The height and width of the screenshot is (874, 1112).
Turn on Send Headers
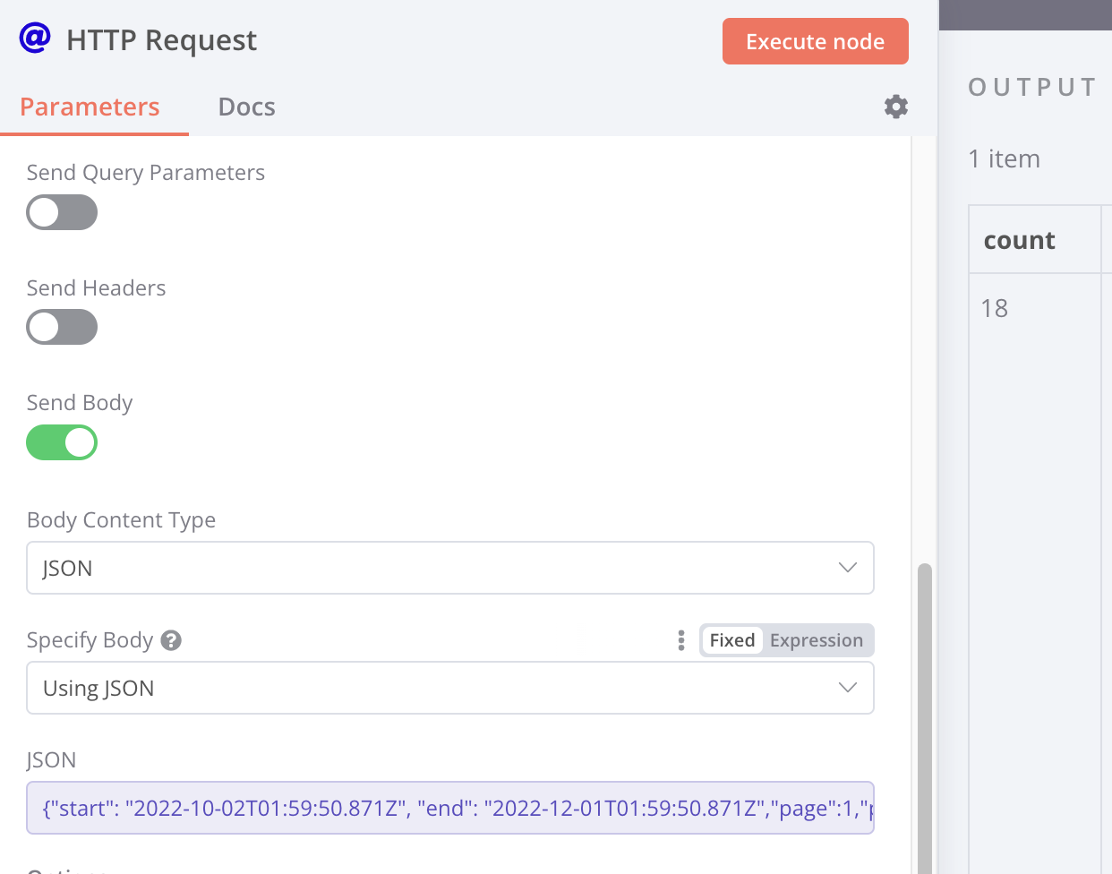coord(62,327)
